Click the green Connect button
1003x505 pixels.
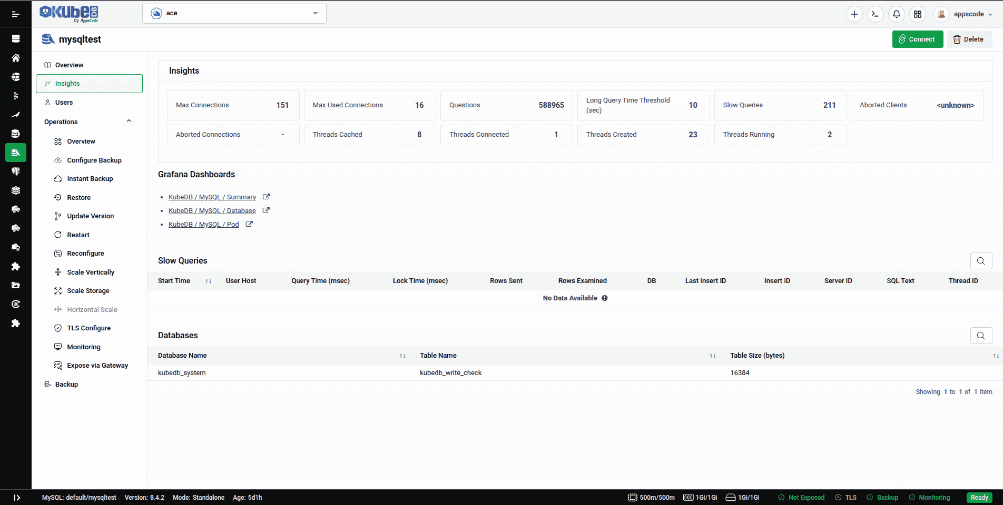pos(918,39)
